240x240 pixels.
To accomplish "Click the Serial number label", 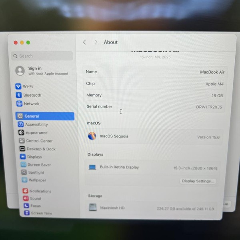I will pyautogui.click(x=99, y=106).
